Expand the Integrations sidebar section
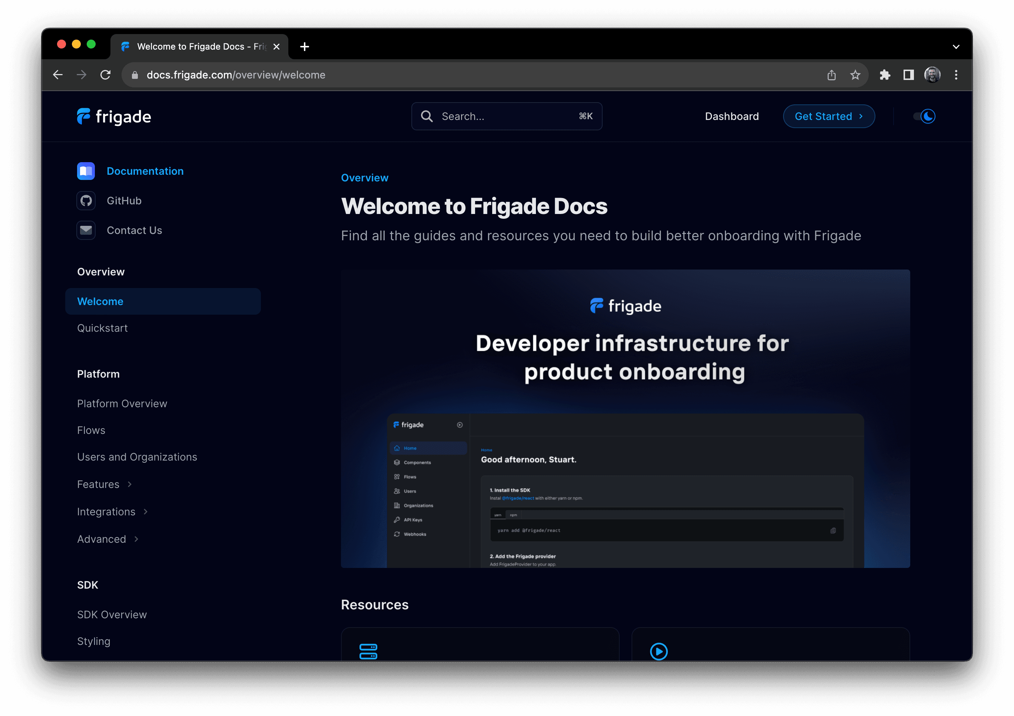 pos(113,512)
